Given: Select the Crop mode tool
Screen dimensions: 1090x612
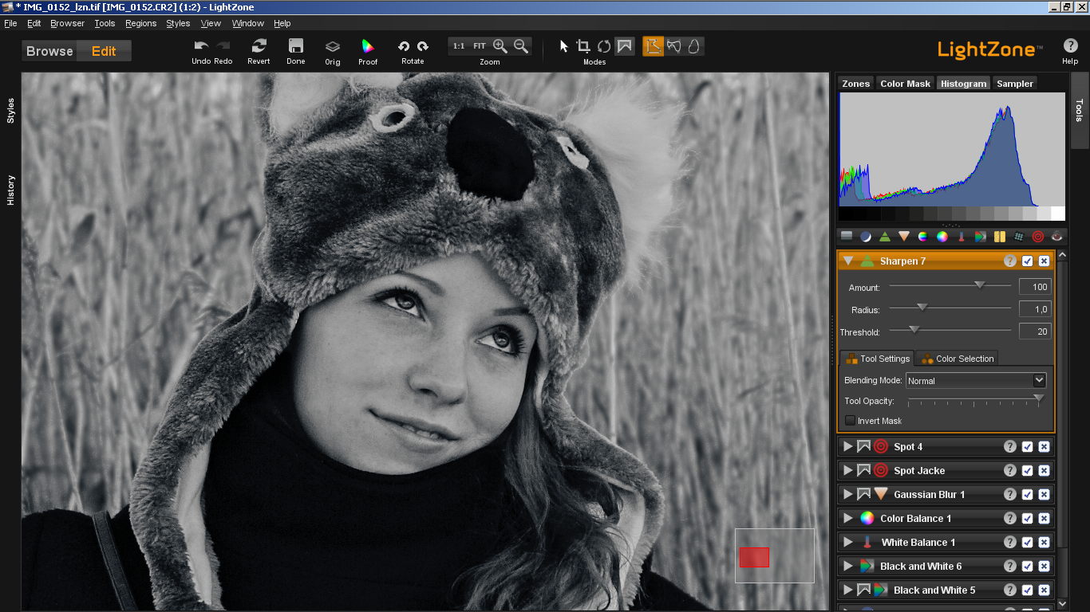Looking at the screenshot, I should (x=583, y=46).
